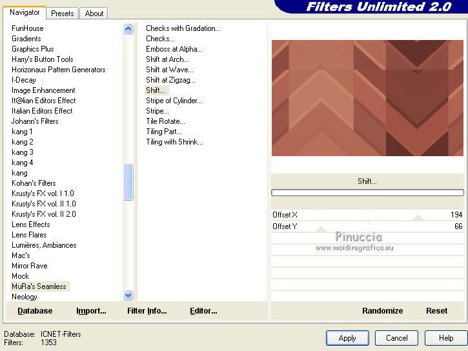Choose Shift at Zigzag... filter

pos(170,80)
